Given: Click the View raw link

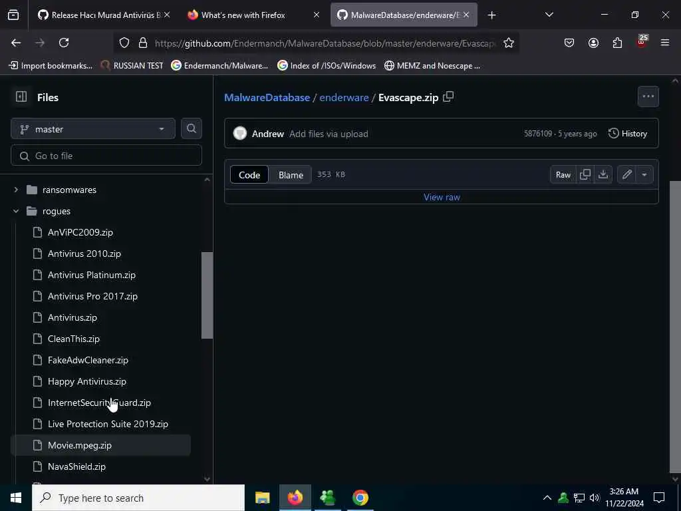Looking at the screenshot, I should tap(442, 197).
